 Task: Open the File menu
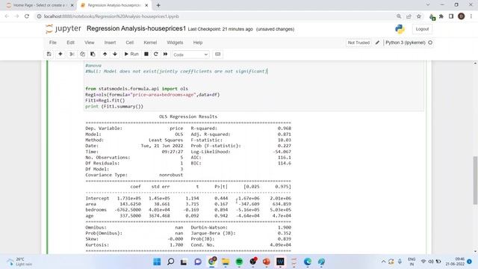coord(53,43)
